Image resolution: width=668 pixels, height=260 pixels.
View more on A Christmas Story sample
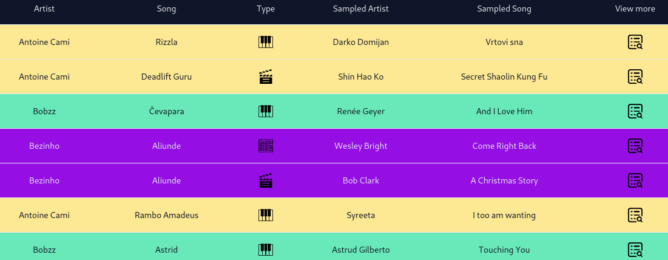[x=635, y=180]
